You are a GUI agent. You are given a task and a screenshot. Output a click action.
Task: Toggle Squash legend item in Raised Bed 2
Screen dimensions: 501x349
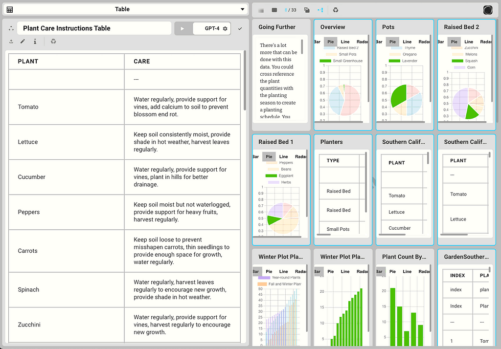click(465, 61)
